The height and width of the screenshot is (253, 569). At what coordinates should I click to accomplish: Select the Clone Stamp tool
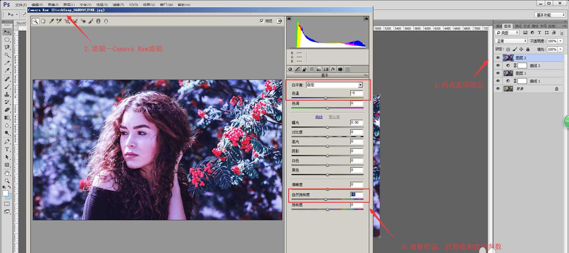point(7,94)
